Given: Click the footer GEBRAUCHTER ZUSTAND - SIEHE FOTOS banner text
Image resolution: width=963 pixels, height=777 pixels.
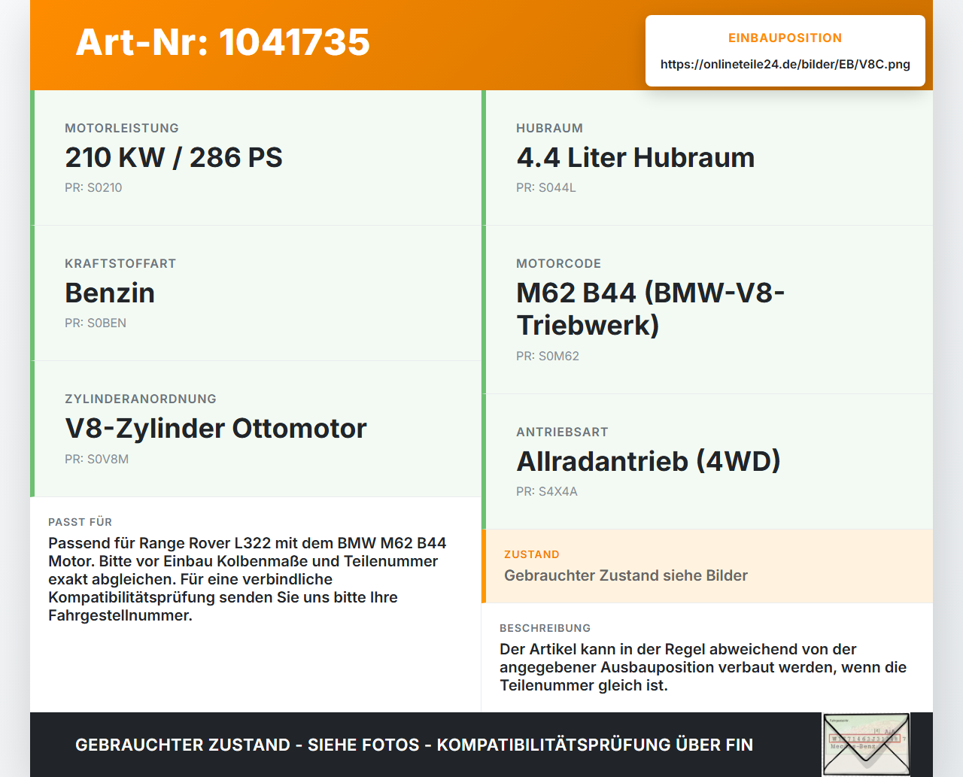Looking at the screenshot, I should pos(414,745).
